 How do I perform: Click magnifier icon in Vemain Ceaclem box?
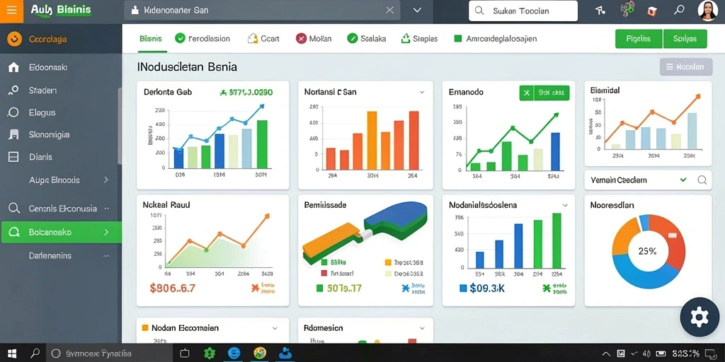[702, 180]
